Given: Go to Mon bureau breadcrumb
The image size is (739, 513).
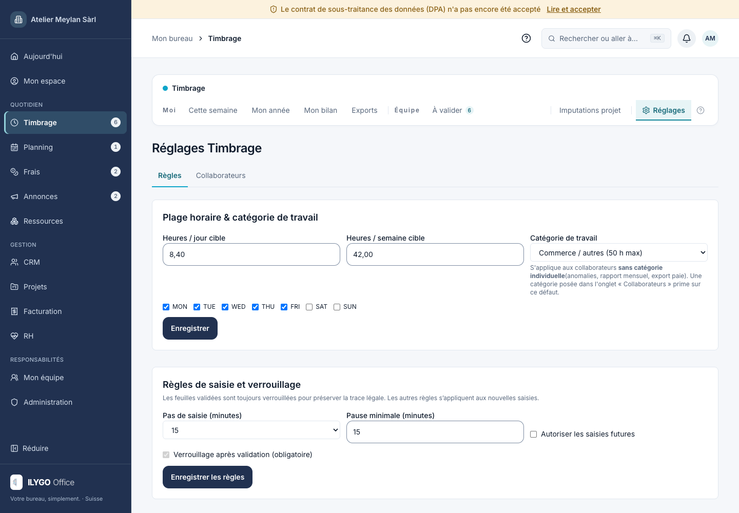Looking at the screenshot, I should tap(172, 38).
